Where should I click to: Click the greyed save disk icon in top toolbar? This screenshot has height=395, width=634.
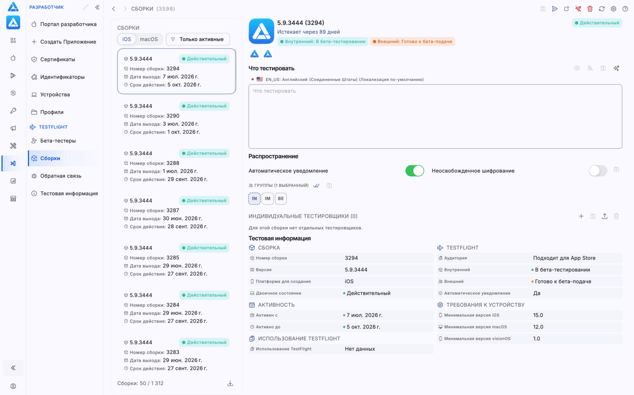[x=543, y=9]
